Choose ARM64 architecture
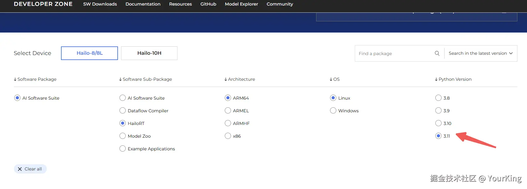This screenshot has height=189, width=527. point(228,98)
